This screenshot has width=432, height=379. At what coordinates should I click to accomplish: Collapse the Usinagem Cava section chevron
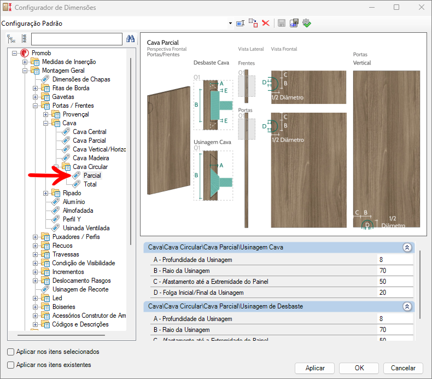[407, 247]
